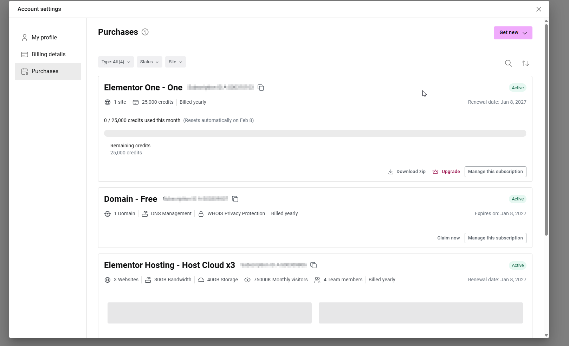Manage the Elementor One subscription
Viewport: 569px width, 346px height.
pyautogui.click(x=495, y=172)
